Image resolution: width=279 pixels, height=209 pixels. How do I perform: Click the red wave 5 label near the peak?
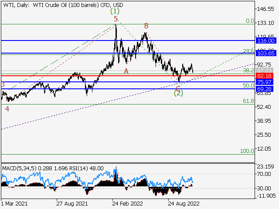click(116, 19)
